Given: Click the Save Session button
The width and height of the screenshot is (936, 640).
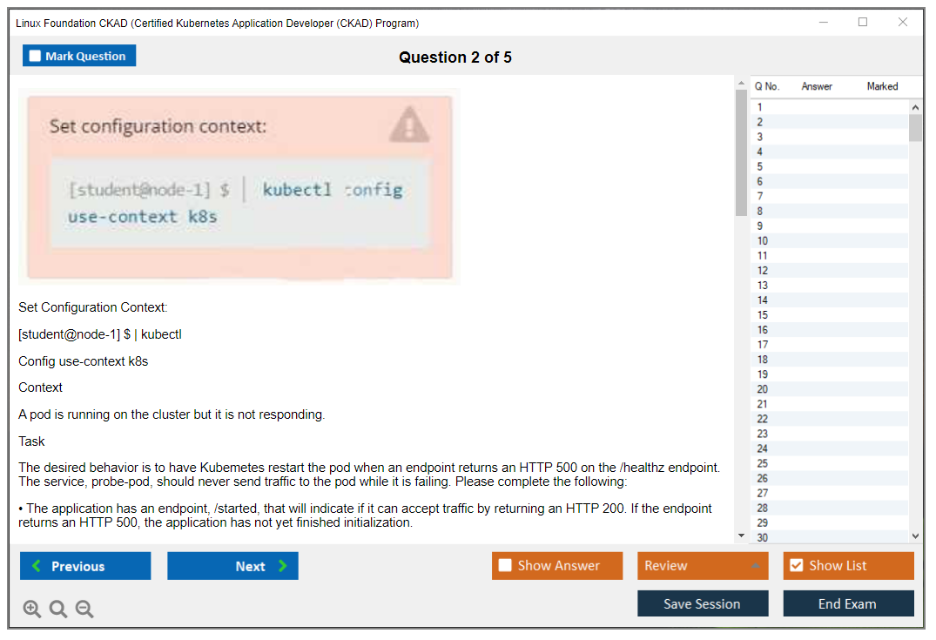Looking at the screenshot, I should pos(702,603).
